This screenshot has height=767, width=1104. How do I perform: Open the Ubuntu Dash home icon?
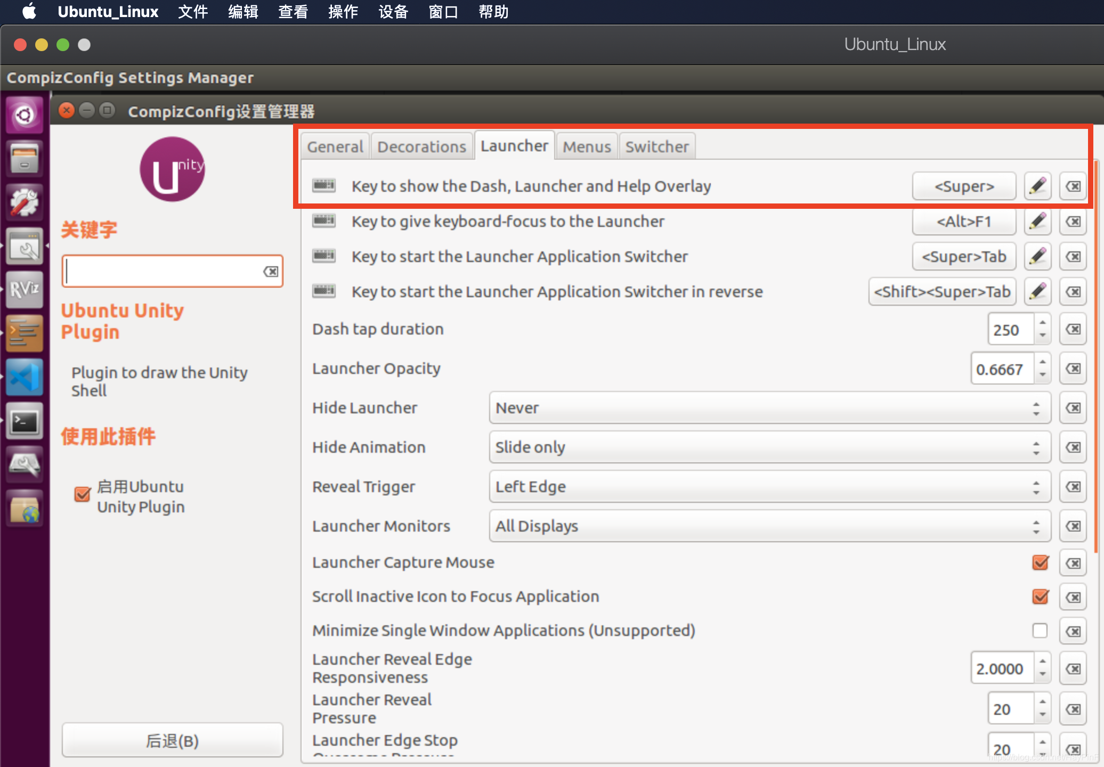[x=24, y=115]
